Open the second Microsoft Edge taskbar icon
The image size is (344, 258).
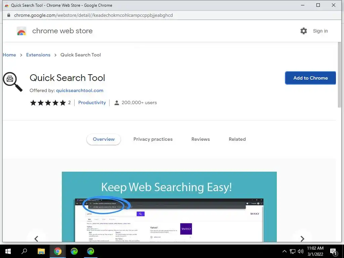pos(91,251)
